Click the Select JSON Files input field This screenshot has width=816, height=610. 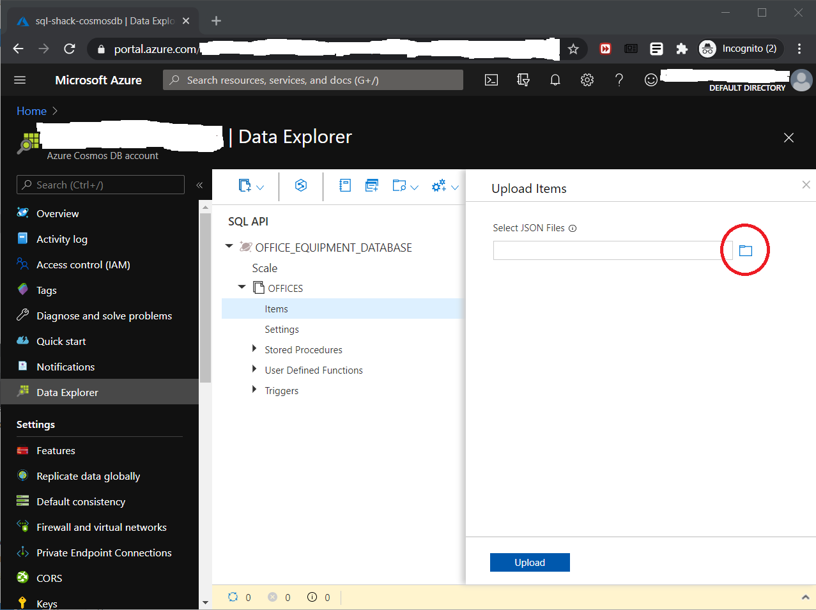tap(612, 250)
